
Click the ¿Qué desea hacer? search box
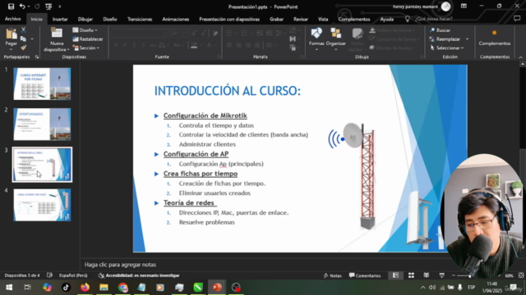click(x=434, y=19)
